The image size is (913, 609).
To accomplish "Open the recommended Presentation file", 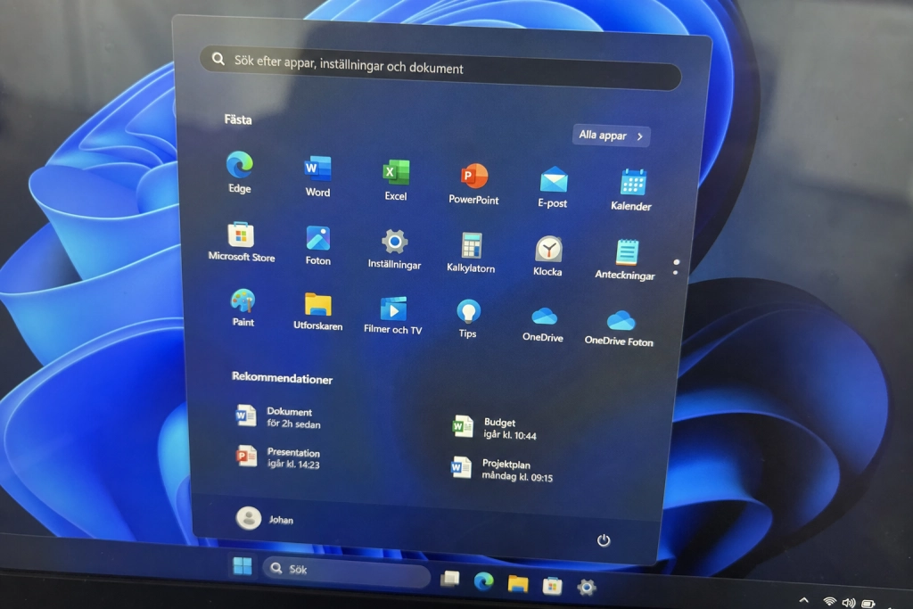I will pos(278,457).
